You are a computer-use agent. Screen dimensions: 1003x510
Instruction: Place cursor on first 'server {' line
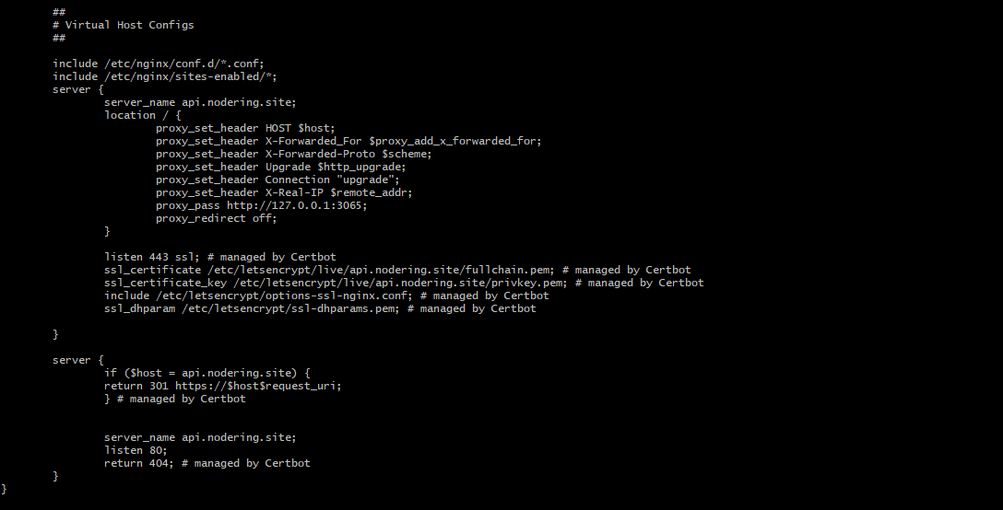coord(78,89)
